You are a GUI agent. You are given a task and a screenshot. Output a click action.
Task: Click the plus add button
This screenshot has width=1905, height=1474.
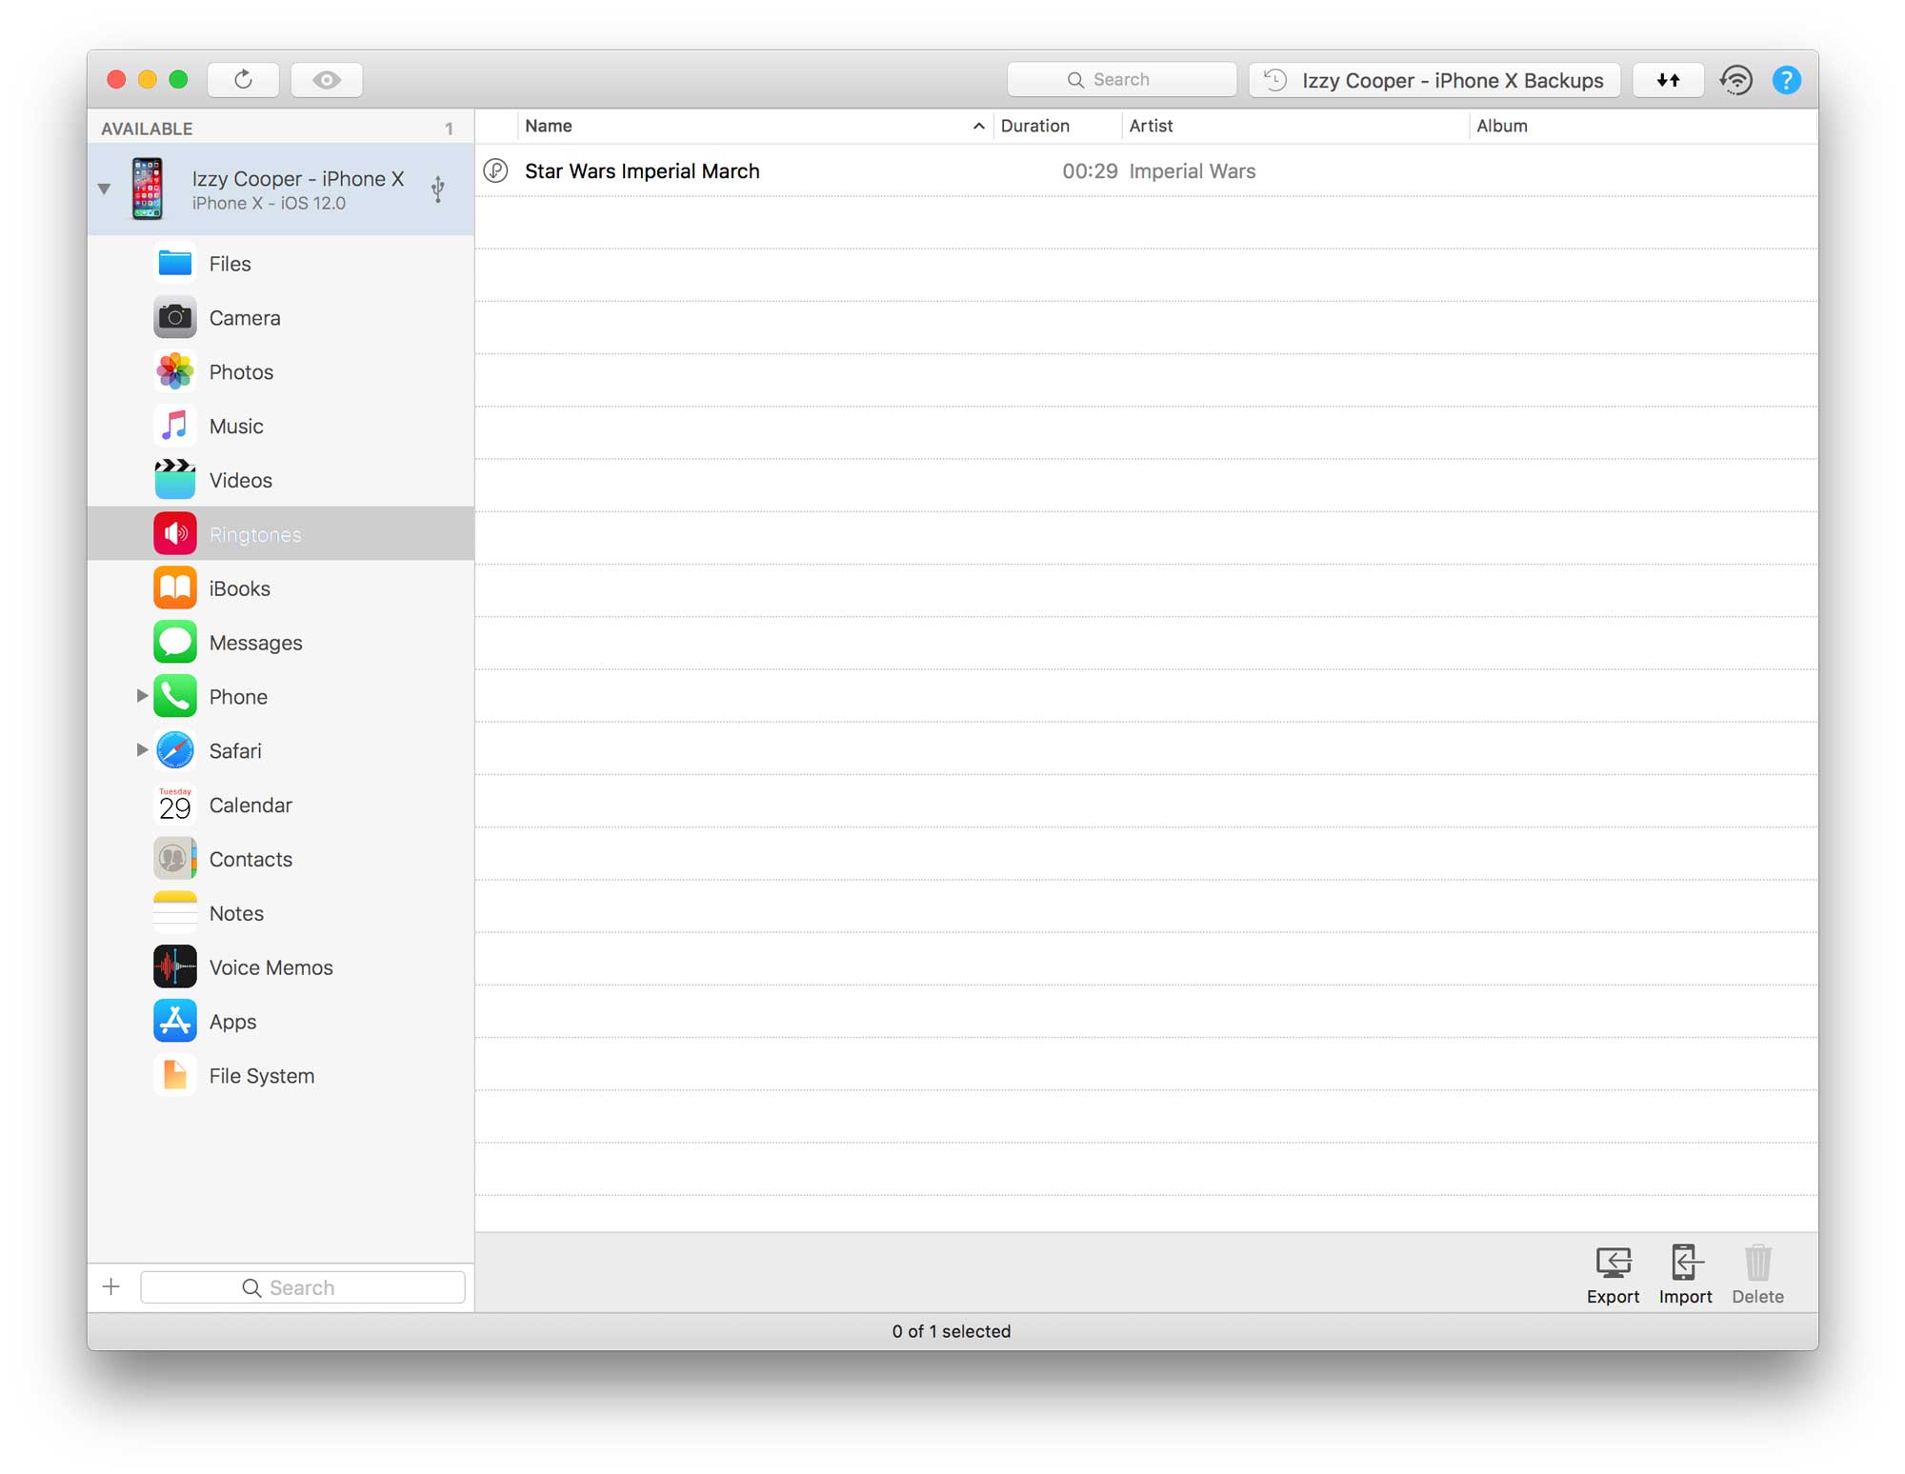point(111,1287)
